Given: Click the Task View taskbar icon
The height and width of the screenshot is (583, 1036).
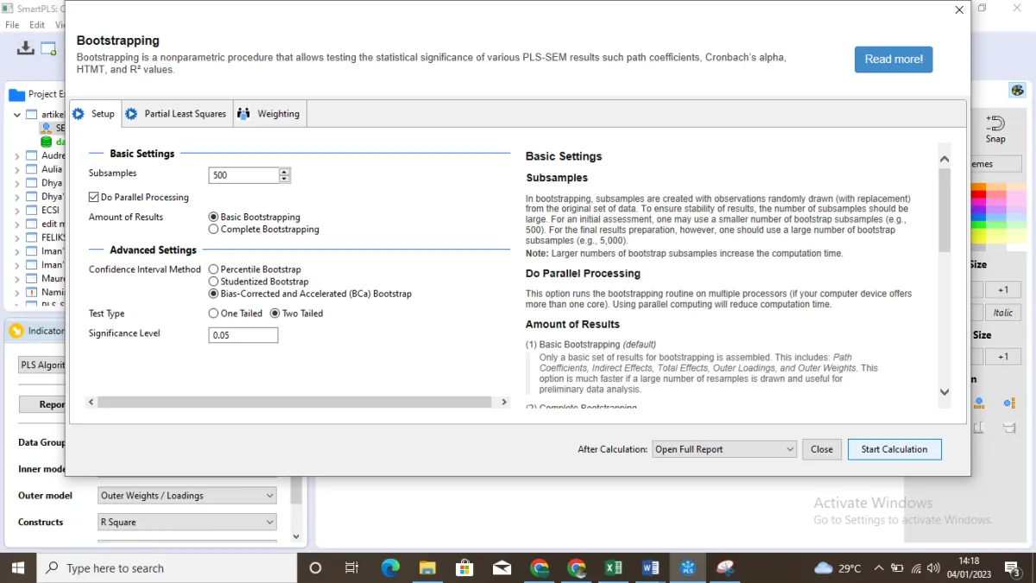Looking at the screenshot, I should pyautogui.click(x=352, y=567).
